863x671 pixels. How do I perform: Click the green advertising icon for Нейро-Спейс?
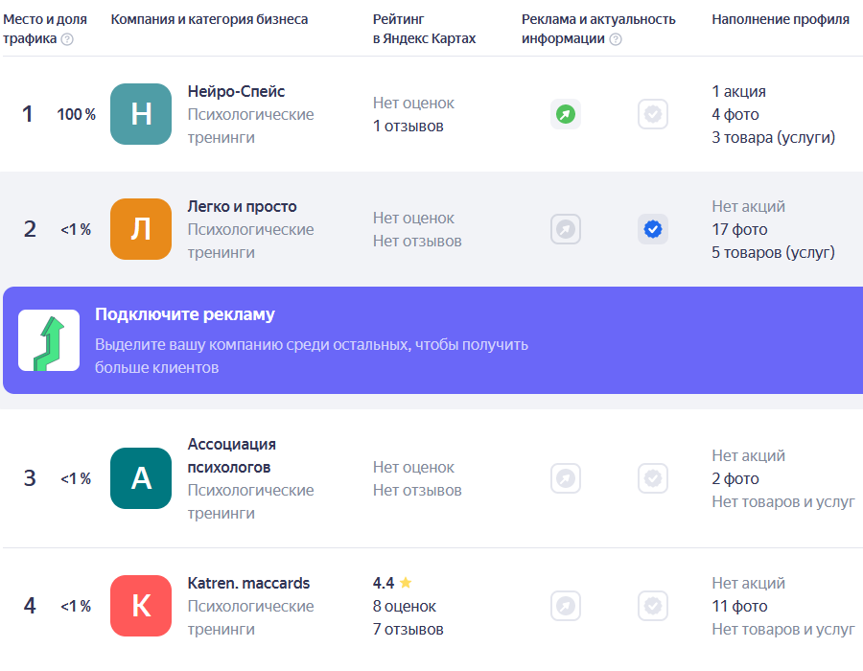(565, 114)
